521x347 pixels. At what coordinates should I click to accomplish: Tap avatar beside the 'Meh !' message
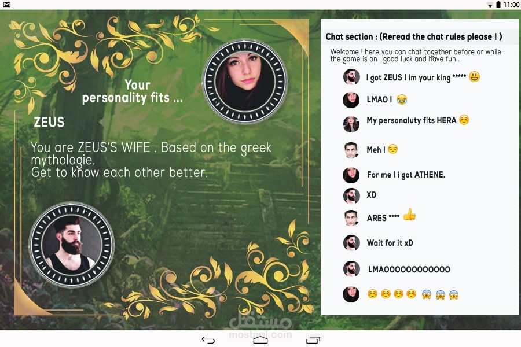point(351,150)
